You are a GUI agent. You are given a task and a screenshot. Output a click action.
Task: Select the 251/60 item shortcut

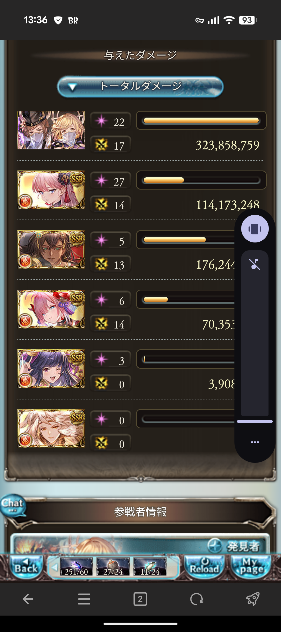pos(76,567)
